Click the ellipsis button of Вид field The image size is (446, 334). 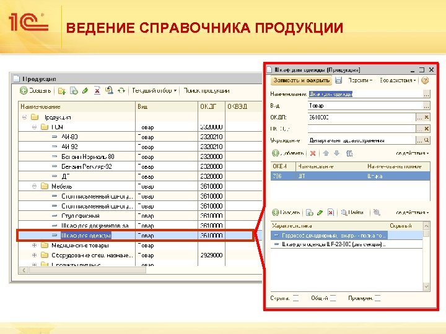click(x=426, y=106)
